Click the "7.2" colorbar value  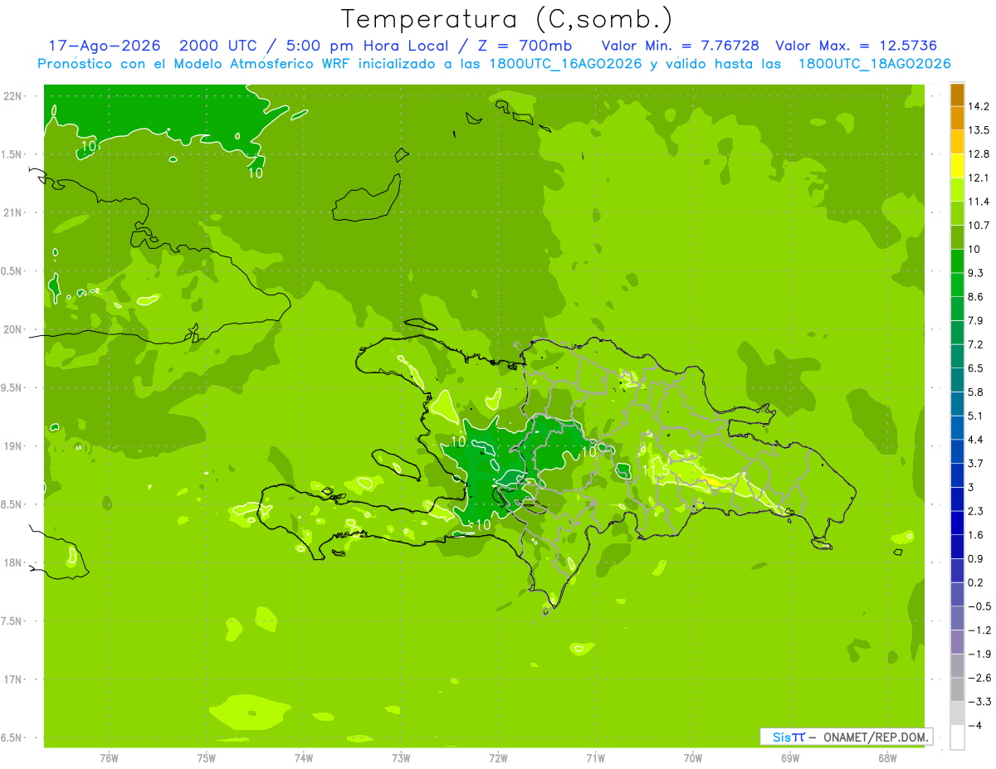(x=975, y=344)
